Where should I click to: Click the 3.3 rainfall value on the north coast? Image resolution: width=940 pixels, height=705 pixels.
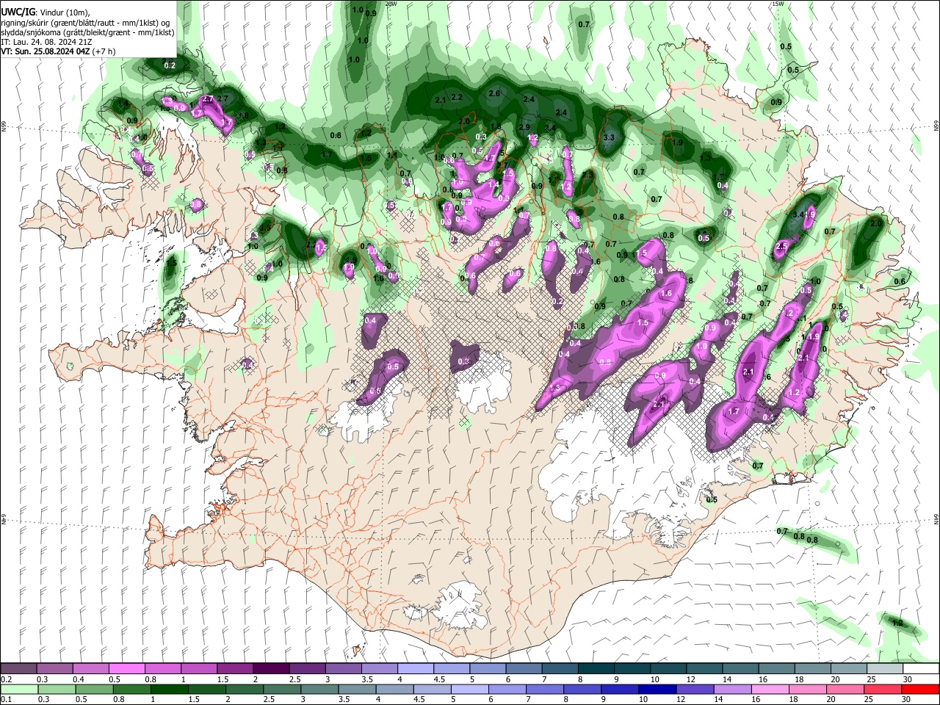pyautogui.click(x=608, y=137)
